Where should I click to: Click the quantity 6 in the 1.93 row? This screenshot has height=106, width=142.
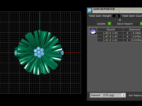click(127, 33)
